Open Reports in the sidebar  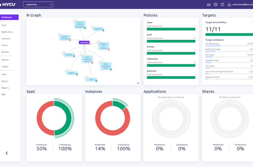pyautogui.click(x=5, y=88)
